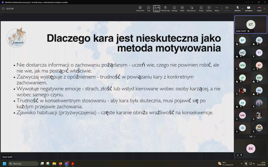This screenshot has height=167, width=268.
Task: Open Pokoje breakout rooms
Action: coord(201,8)
